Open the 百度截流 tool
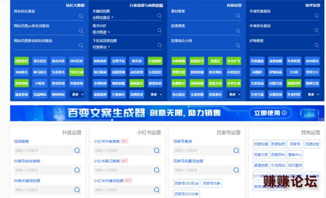 [x=258, y=61]
